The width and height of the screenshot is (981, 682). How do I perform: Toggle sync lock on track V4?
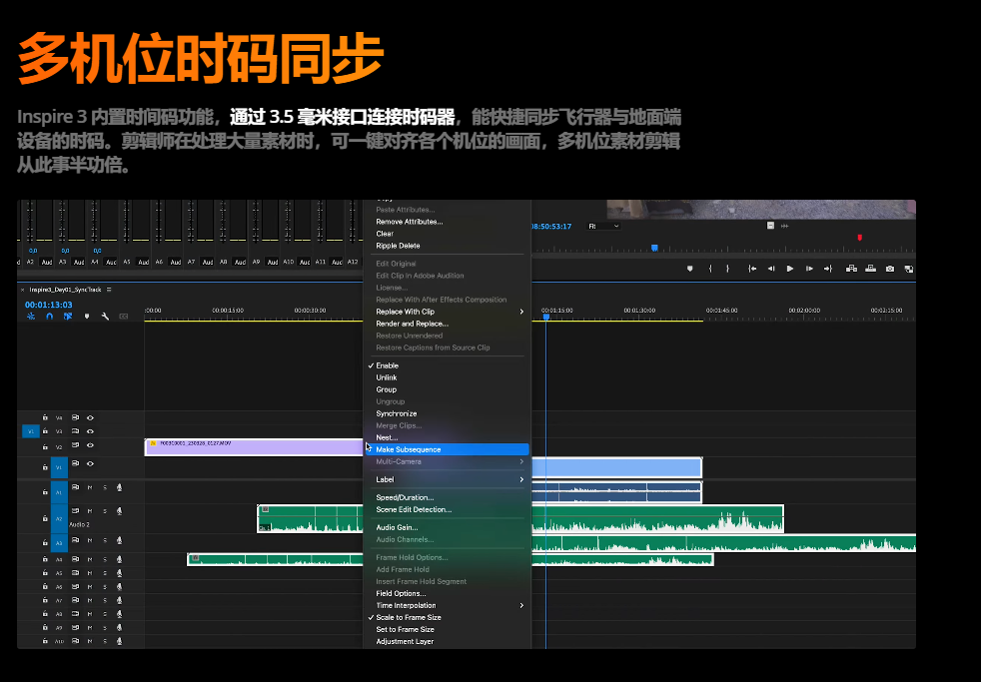click(x=75, y=417)
